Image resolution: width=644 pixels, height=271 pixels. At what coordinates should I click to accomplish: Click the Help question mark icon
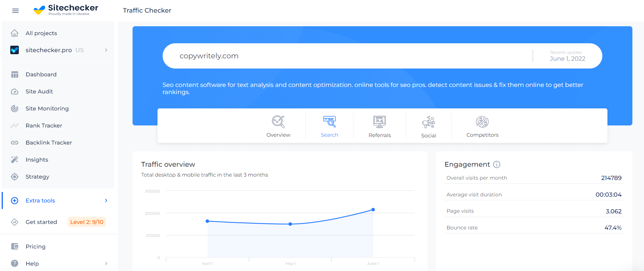(x=14, y=264)
